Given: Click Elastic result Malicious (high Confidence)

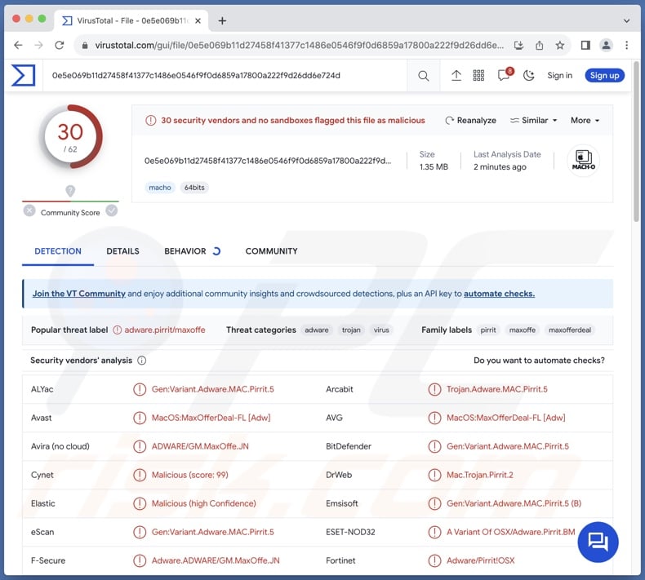Looking at the screenshot, I should pyautogui.click(x=203, y=503).
